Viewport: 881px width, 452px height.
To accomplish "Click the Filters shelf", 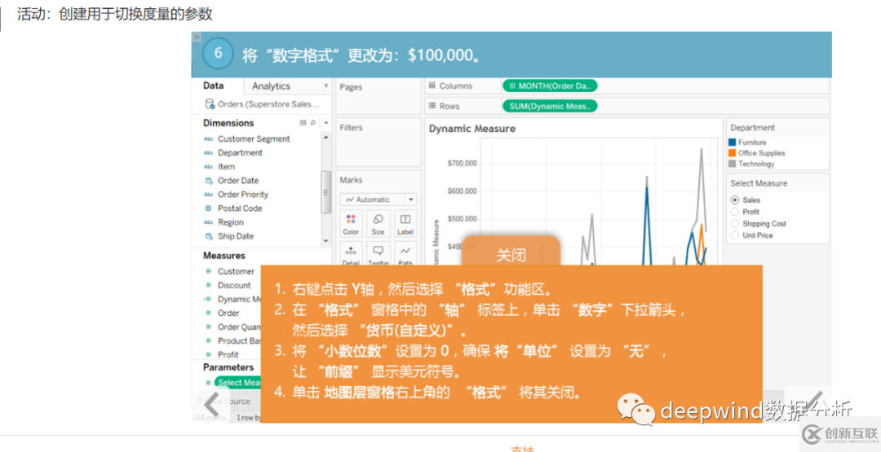I will coord(379,143).
